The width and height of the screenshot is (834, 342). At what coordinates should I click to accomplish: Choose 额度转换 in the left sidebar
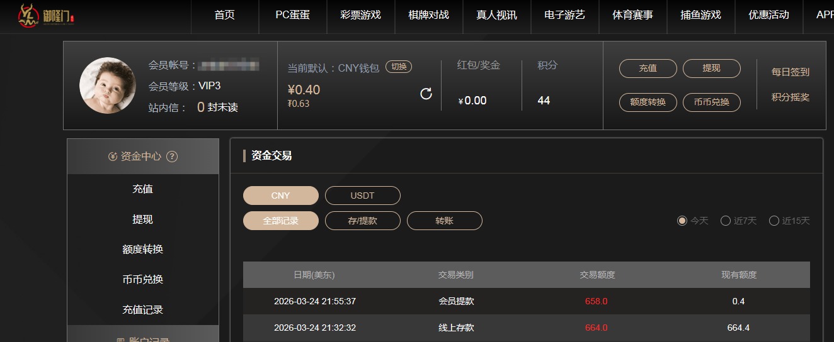pyautogui.click(x=143, y=250)
